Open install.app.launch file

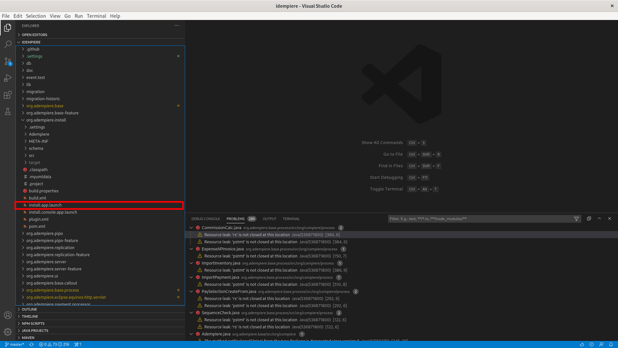coord(45,205)
